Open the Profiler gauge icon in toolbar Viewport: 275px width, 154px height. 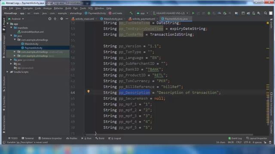coord(219,13)
